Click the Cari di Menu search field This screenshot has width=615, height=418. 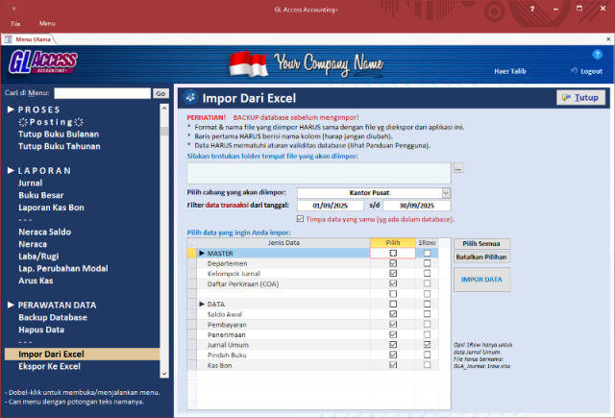(102, 93)
